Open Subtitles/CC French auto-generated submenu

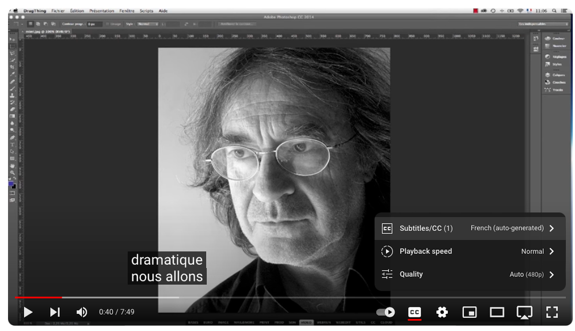[x=470, y=228]
